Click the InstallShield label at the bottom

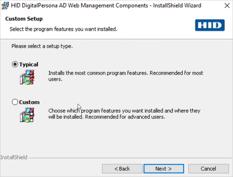pyautogui.click(x=14, y=157)
